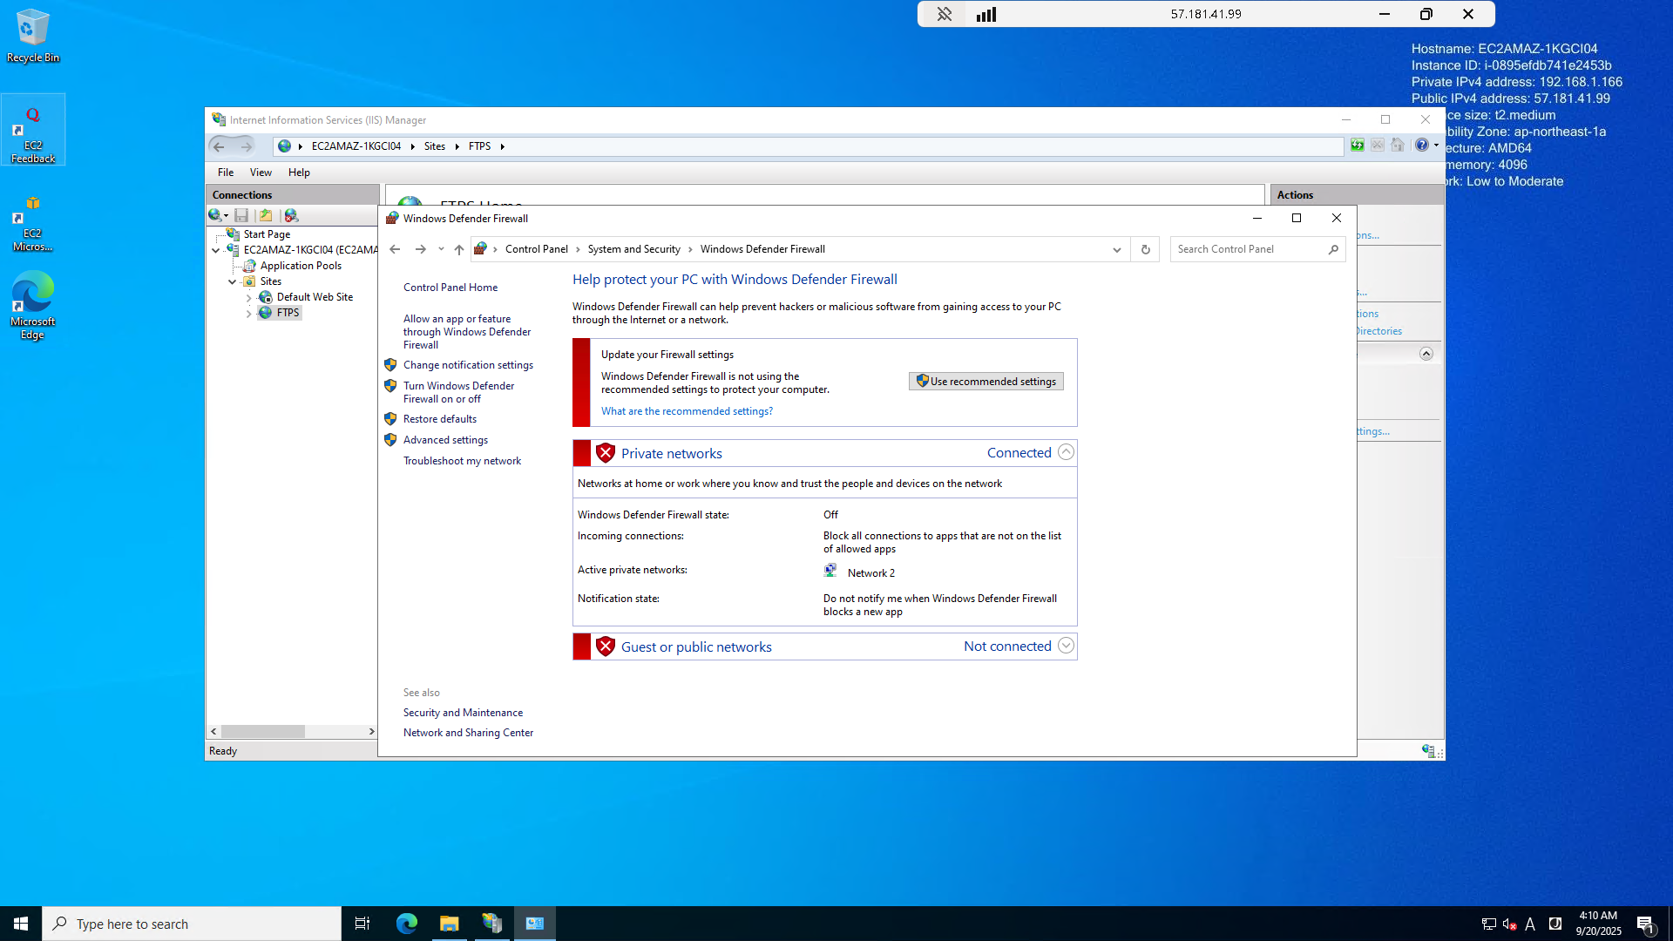
Task: Click Use recommended settings button
Action: coord(986,382)
